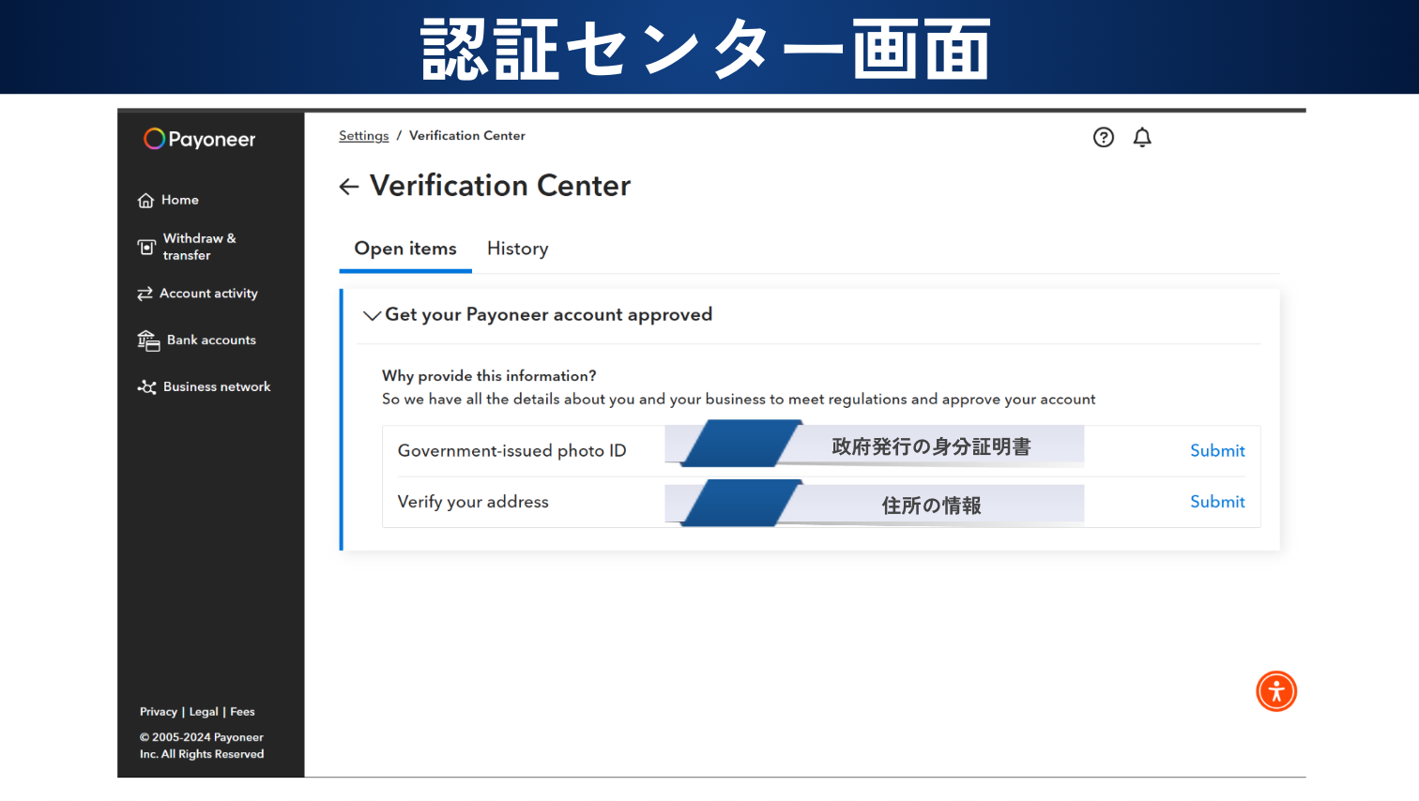Submit the Government-issued photo ID
This screenshot has height=801, width=1419.
[x=1217, y=451]
